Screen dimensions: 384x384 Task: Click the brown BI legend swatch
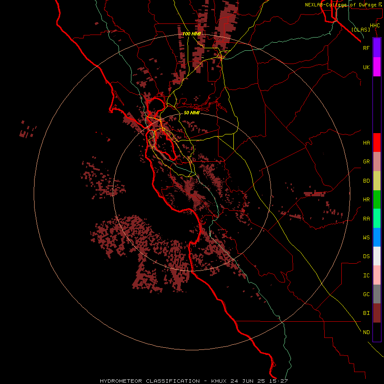[x=377, y=313]
